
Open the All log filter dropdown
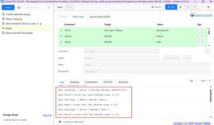pos(194,81)
